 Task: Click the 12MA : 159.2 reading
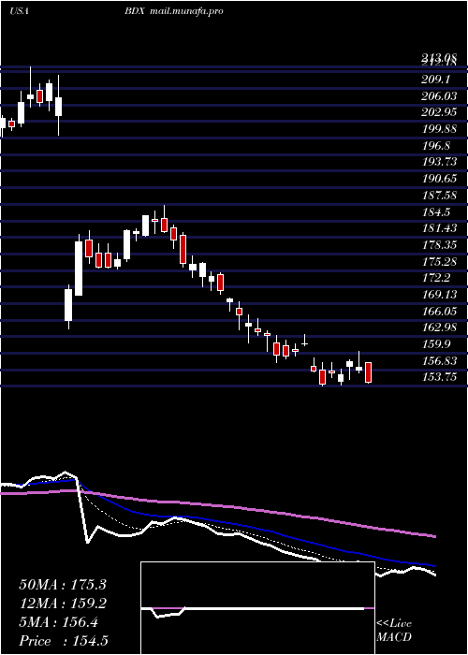click(x=63, y=604)
